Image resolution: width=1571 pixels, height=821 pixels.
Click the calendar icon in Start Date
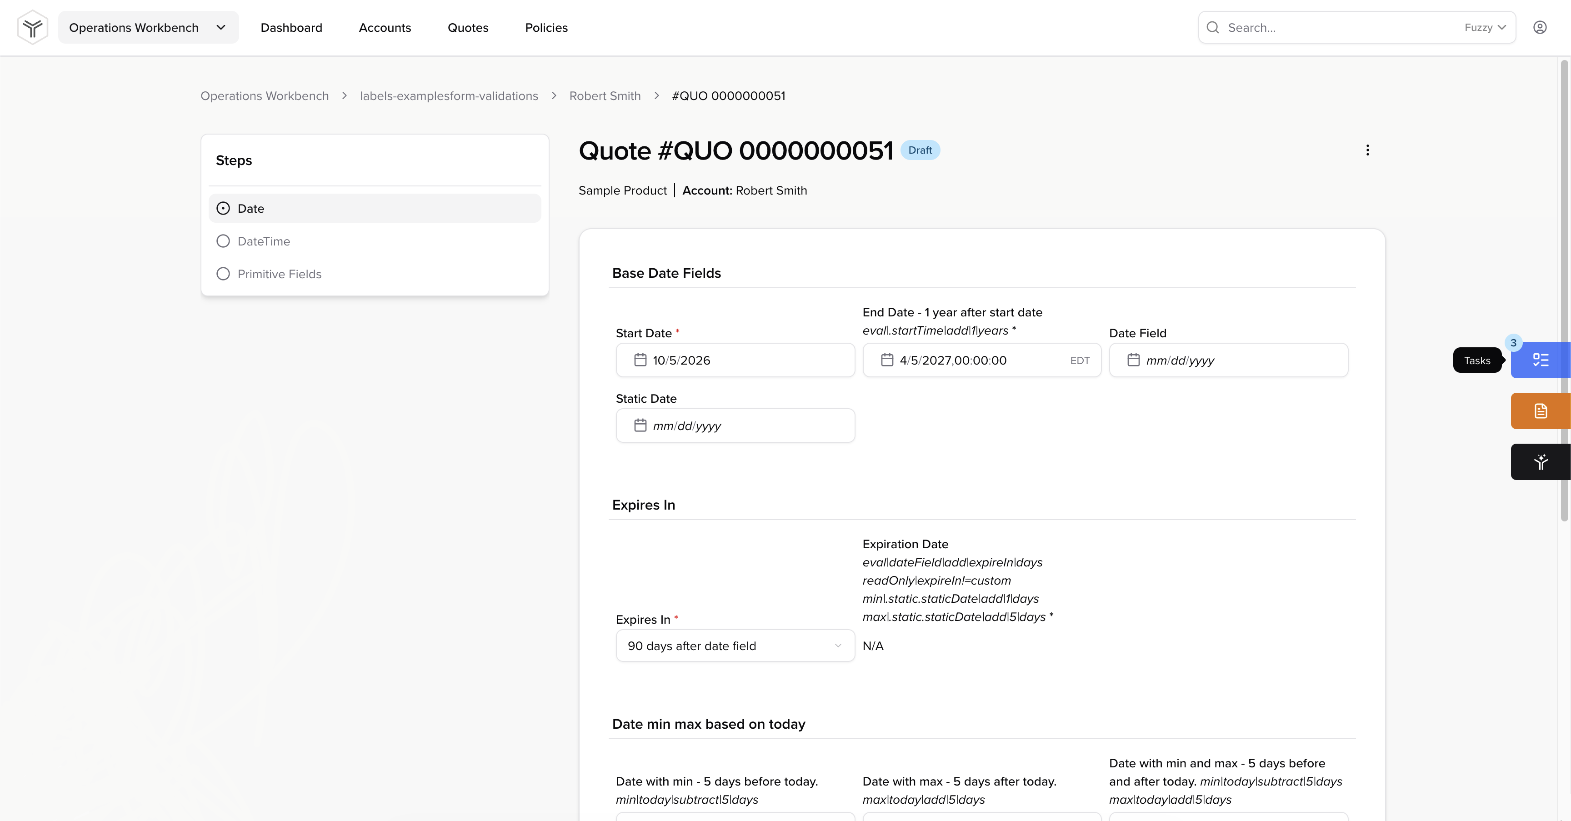640,360
